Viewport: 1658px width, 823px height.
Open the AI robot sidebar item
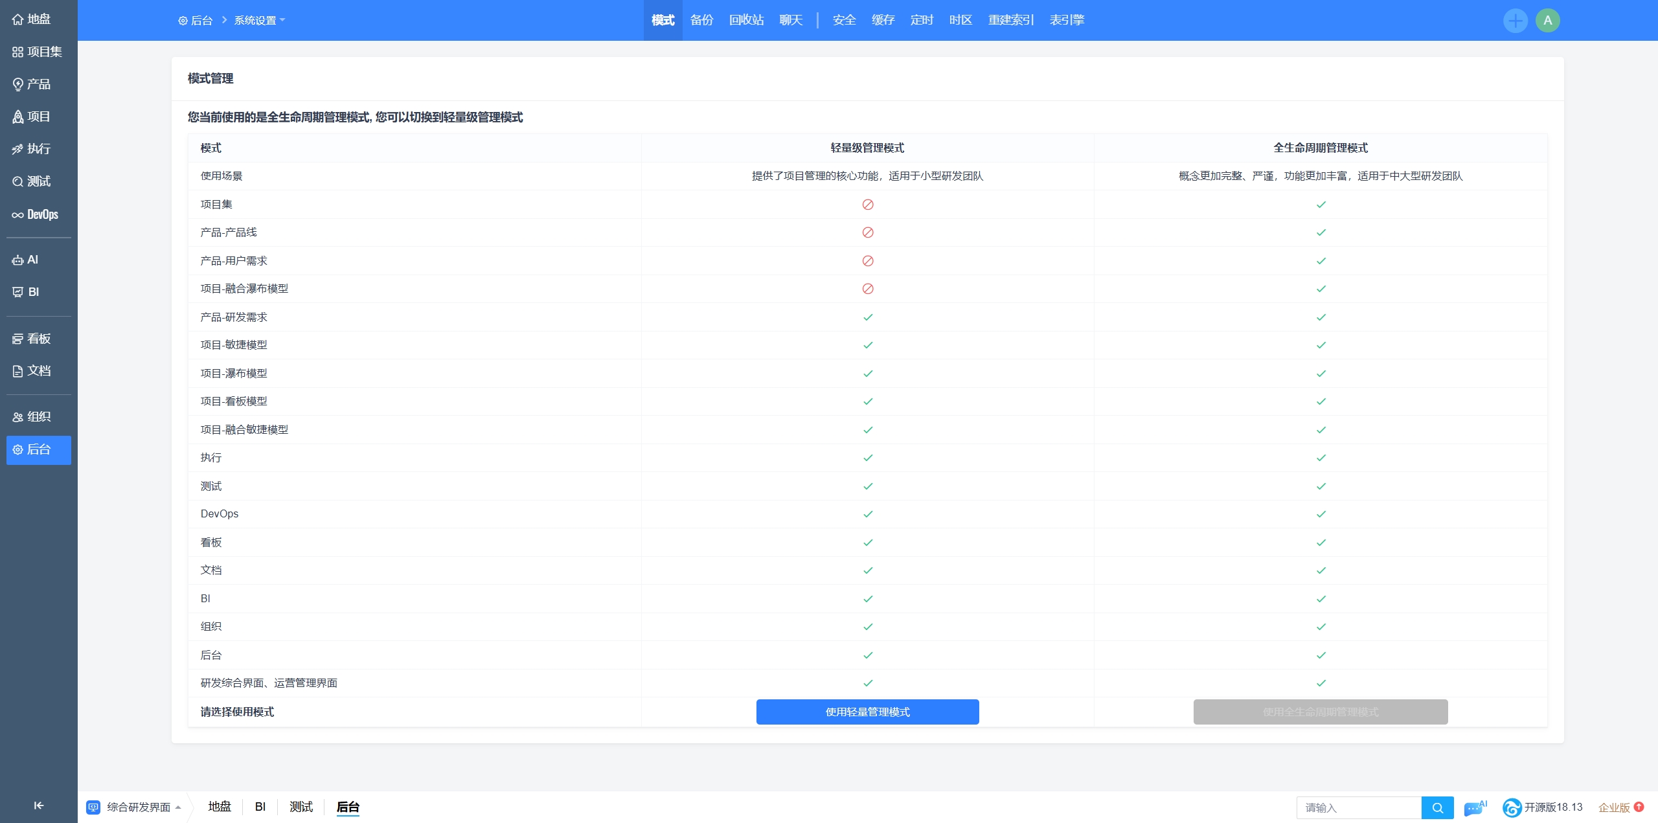pyautogui.click(x=26, y=260)
